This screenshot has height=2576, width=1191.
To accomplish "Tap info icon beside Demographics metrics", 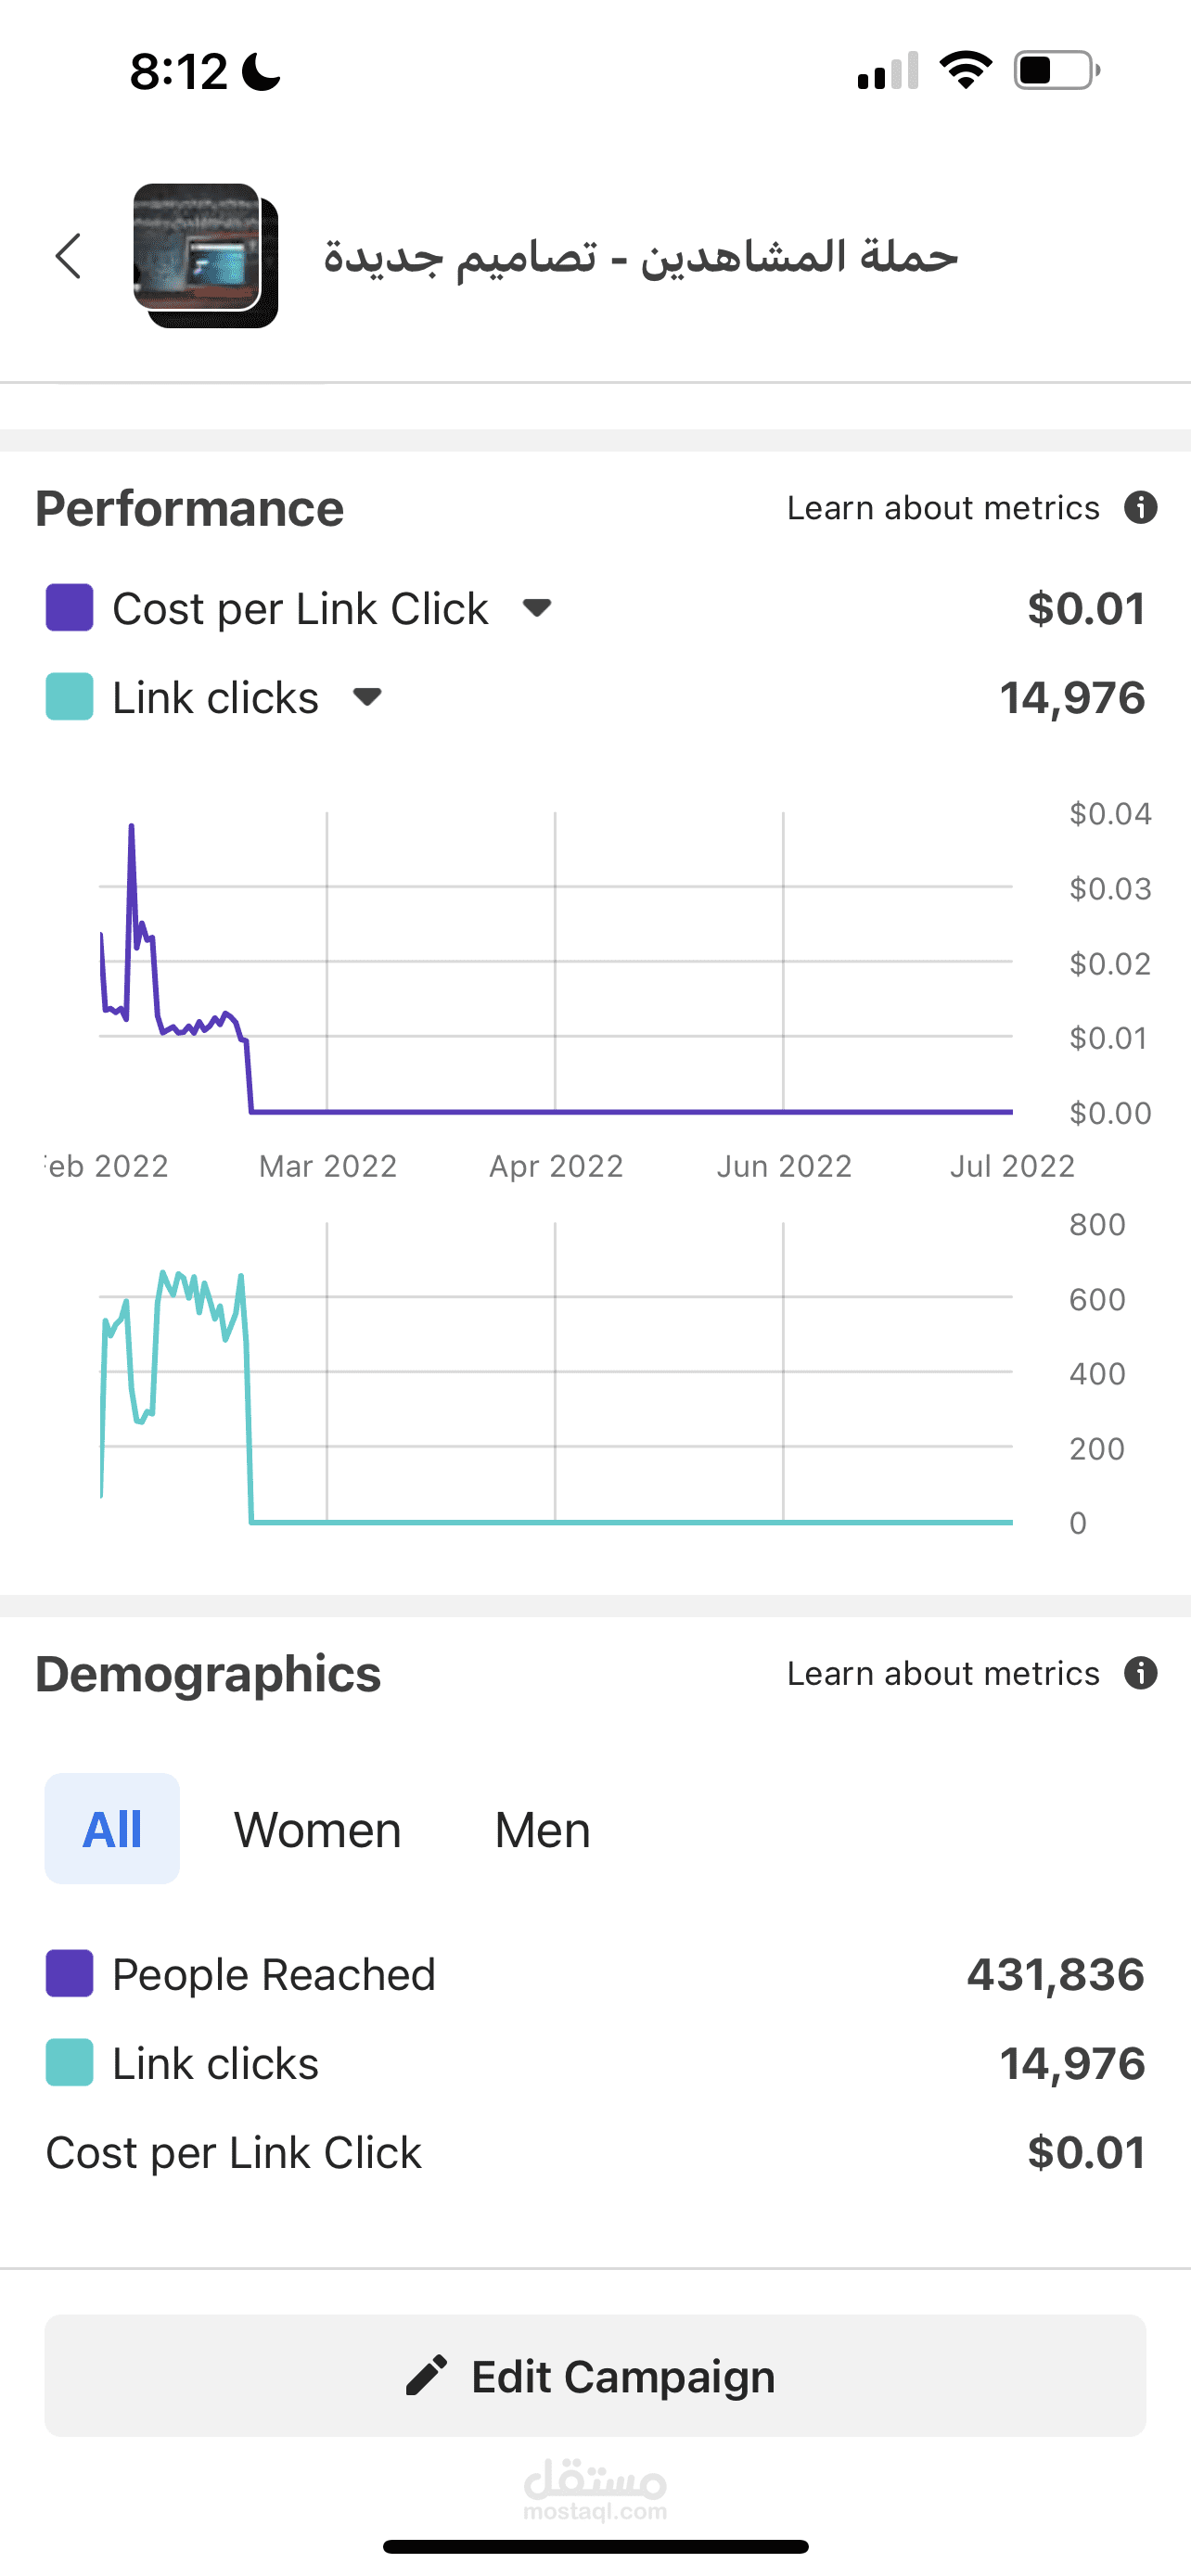I will coord(1140,1673).
